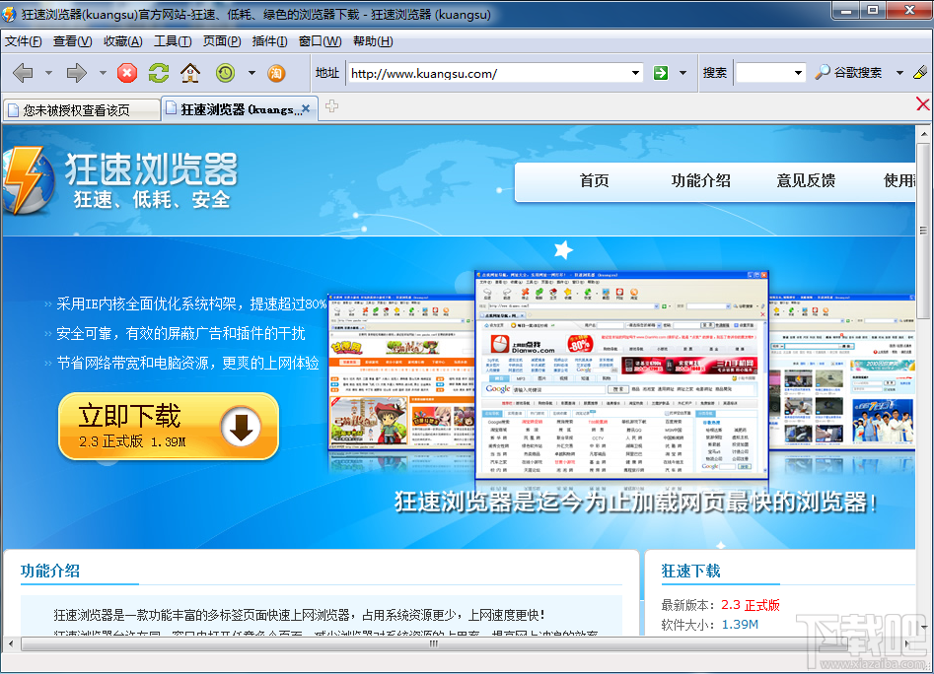
Task: Click the vertical scrollbar thumb
Action: tap(923, 232)
